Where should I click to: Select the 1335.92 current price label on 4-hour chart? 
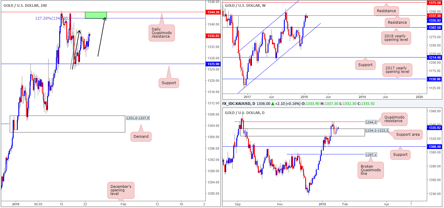coord(213,36)
